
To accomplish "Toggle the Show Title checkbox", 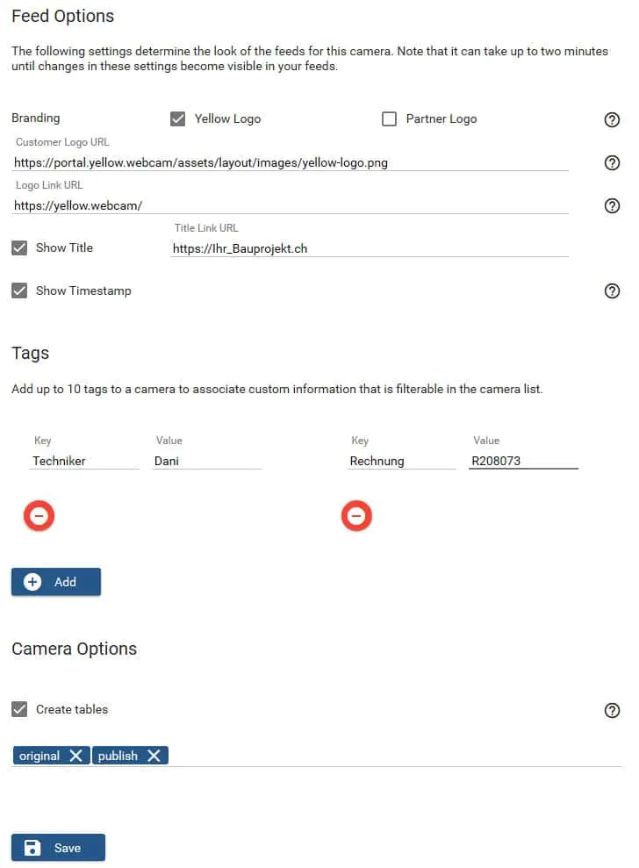I will pyautogui.click(x=19, y=247).
